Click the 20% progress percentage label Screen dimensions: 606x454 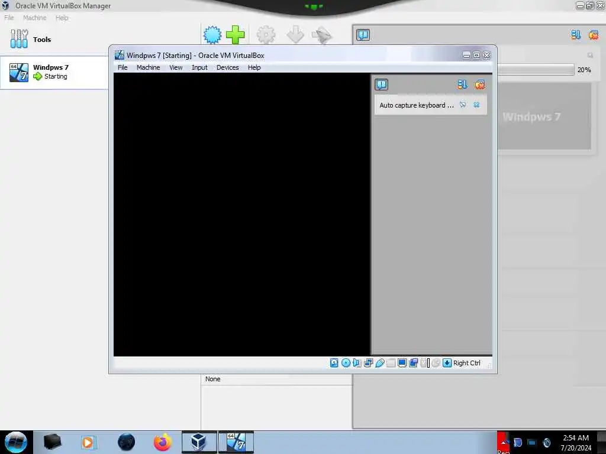click(x=584, y=70)
